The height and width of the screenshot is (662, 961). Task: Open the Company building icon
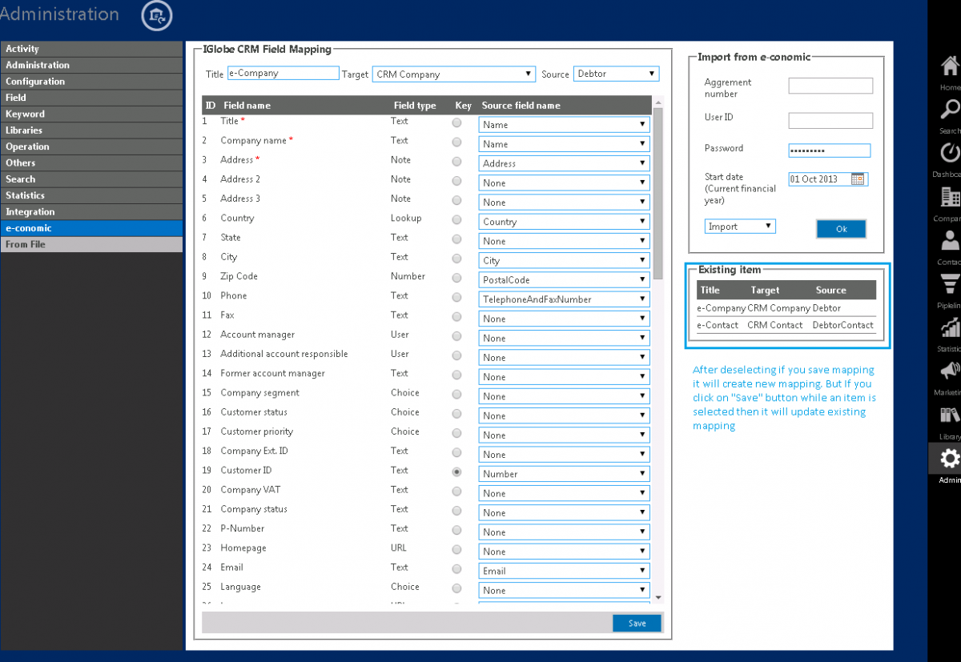pyautogui.click(x=950, y=197)
